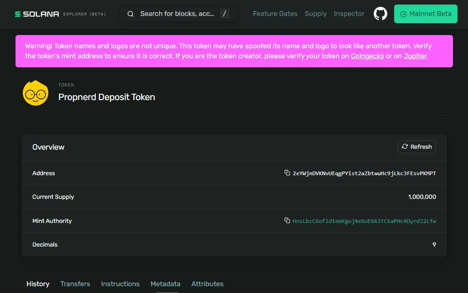The image size is (468, 293).
Task: Click the TOKEN label above the title
Action: [66, 85]
